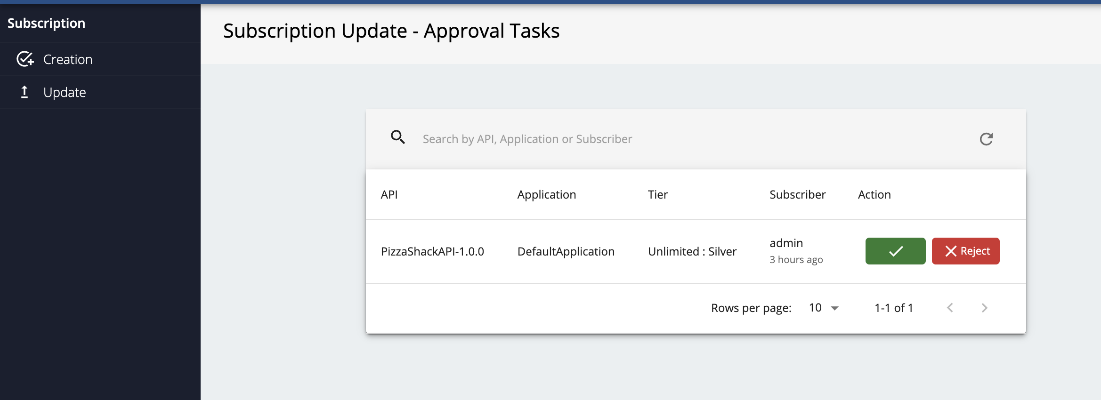Click the Creation check-plus icon in sidebar

click(x=25, y=59)
